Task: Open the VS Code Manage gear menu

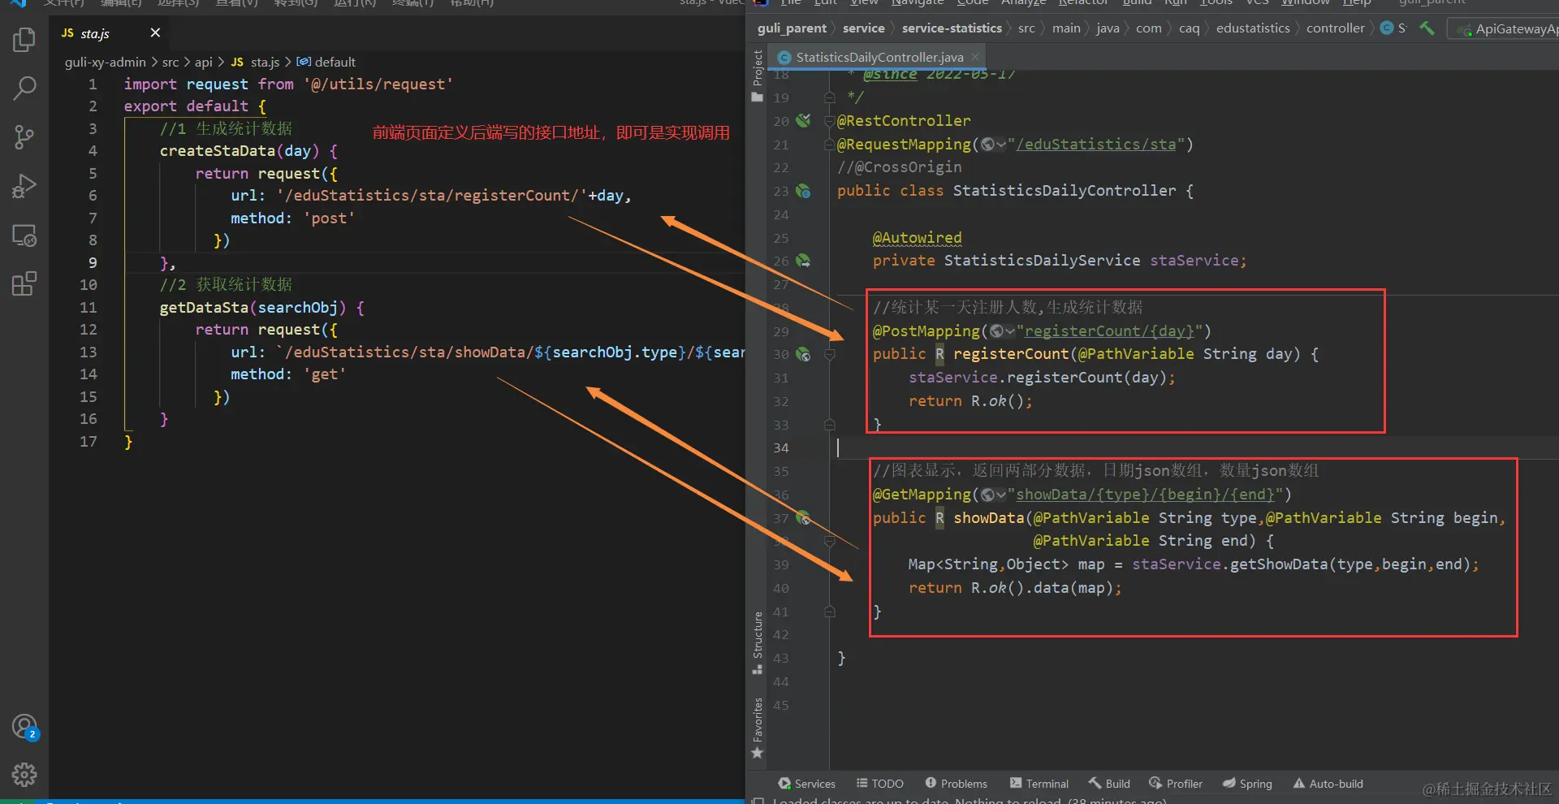Action: coord(24,775)
